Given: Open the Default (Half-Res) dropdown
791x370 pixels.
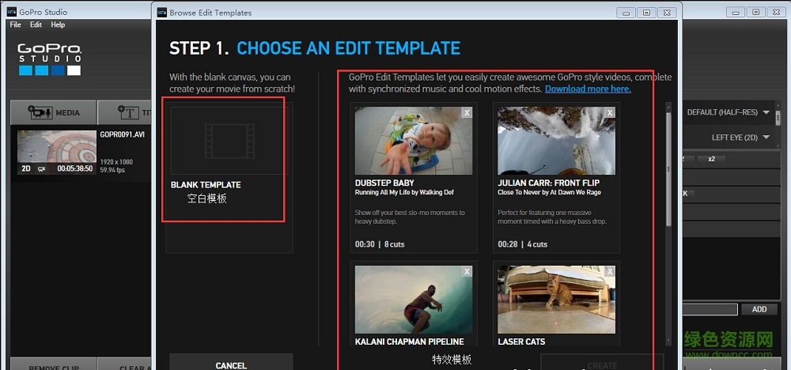Looking at the screenshot, I should (727, 112).
